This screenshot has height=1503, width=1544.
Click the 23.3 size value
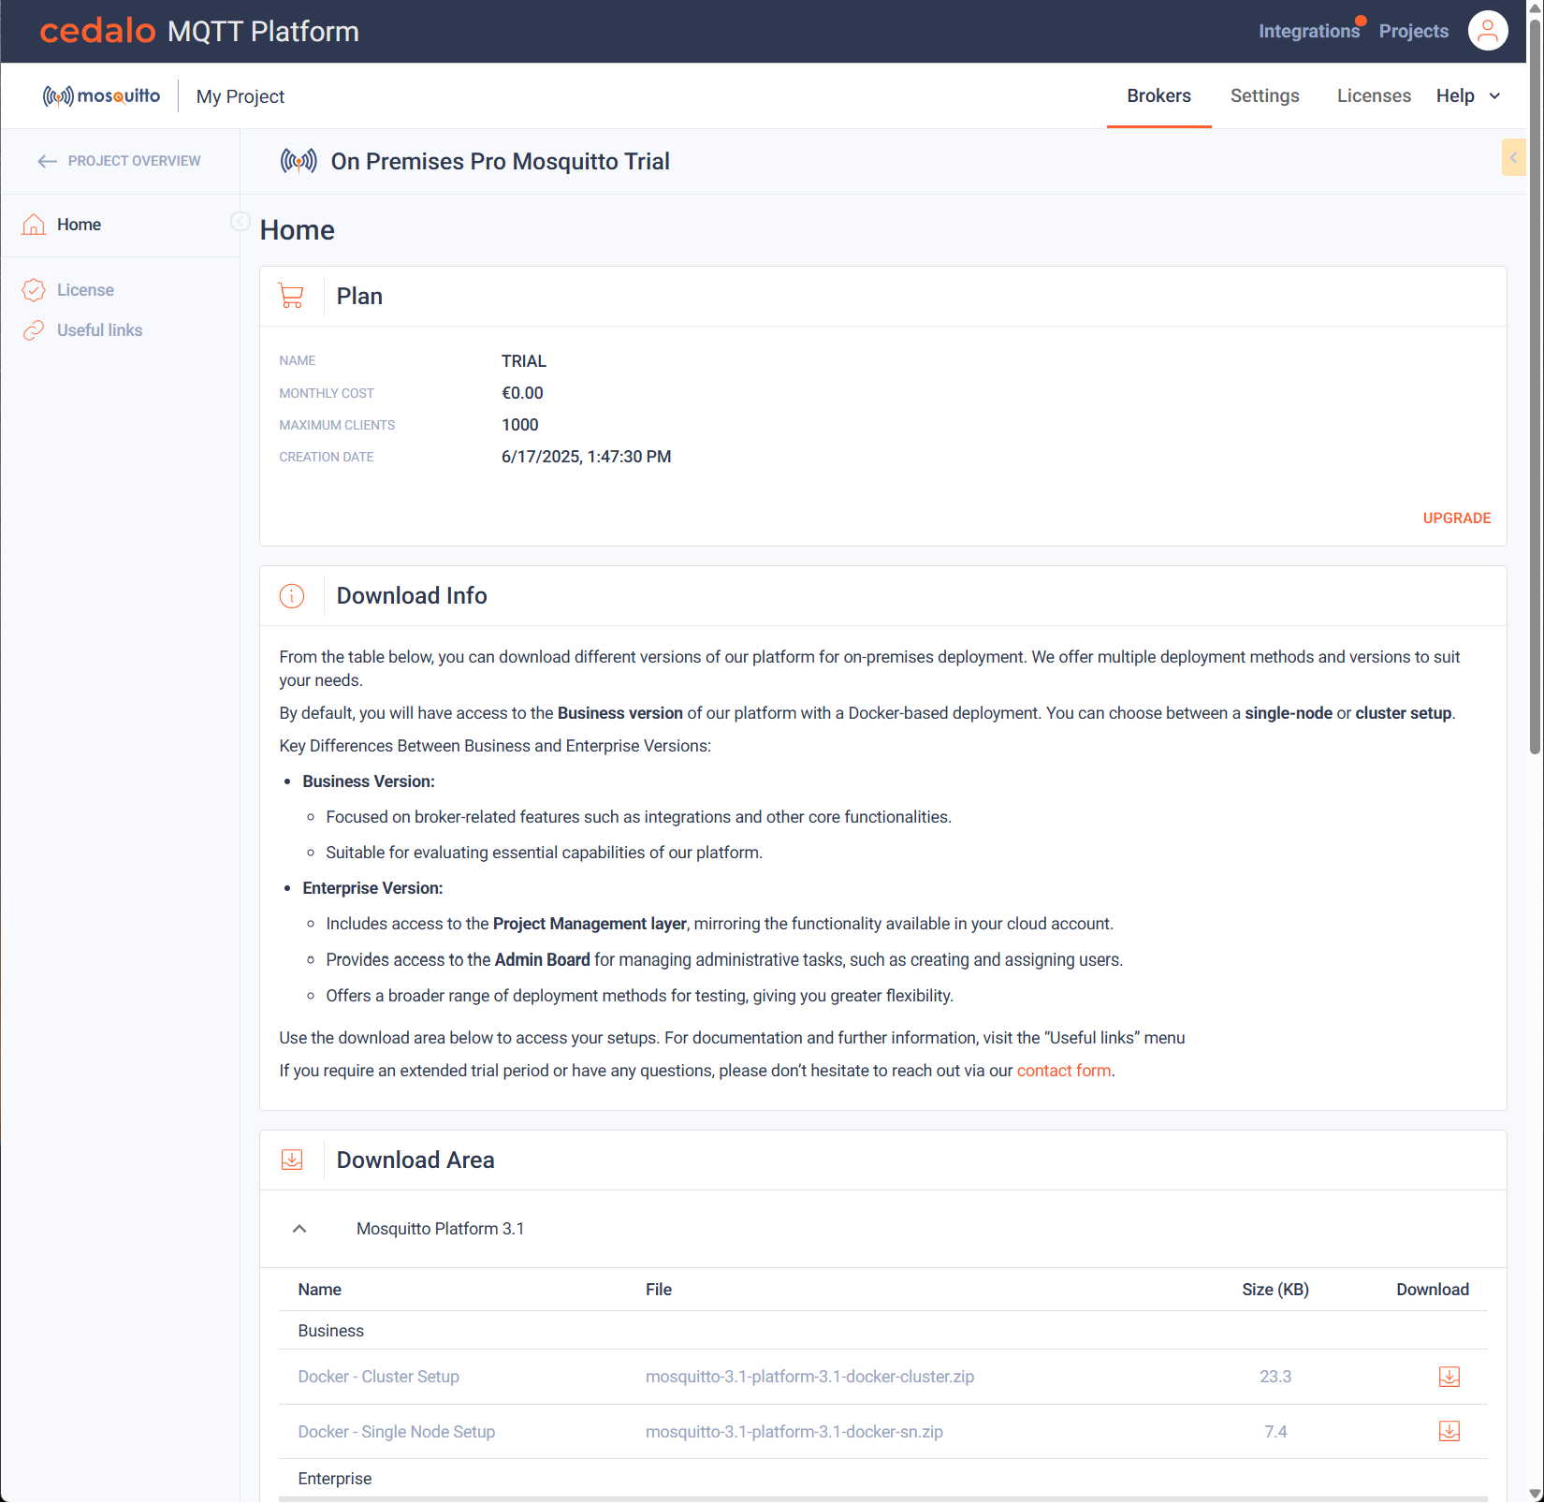coord(1275,1377)
